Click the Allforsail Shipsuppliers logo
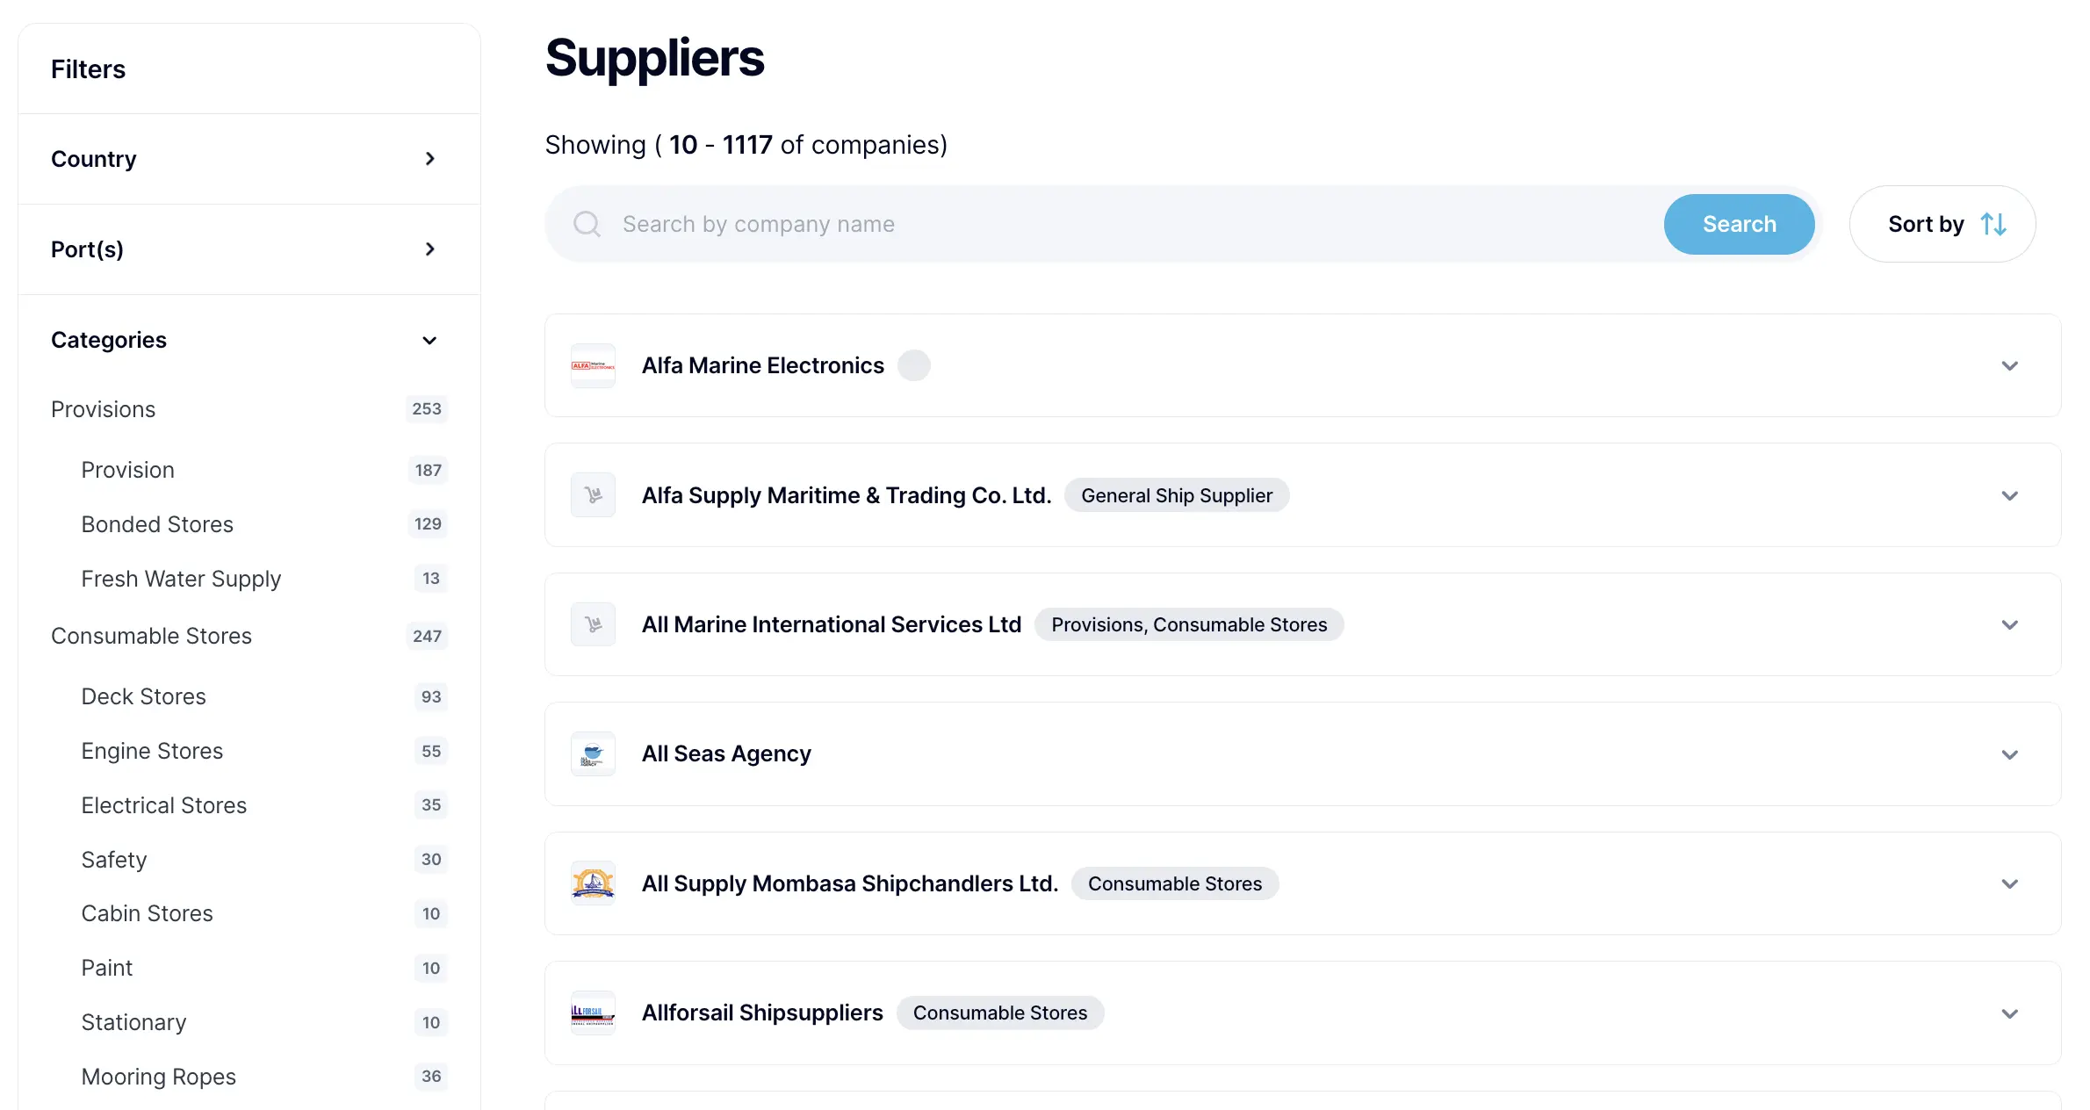Image resolution: width=2090 pixels, height=1110 pixels. 593,1013
